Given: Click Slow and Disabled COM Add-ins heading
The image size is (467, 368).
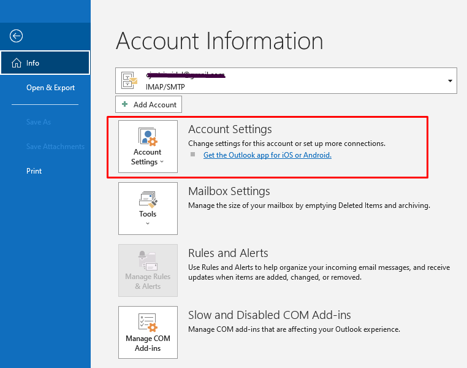Looking at the screenshot, I should tap(270, 315).
